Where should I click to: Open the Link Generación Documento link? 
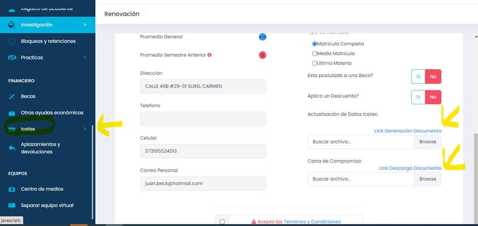[407, 131]
